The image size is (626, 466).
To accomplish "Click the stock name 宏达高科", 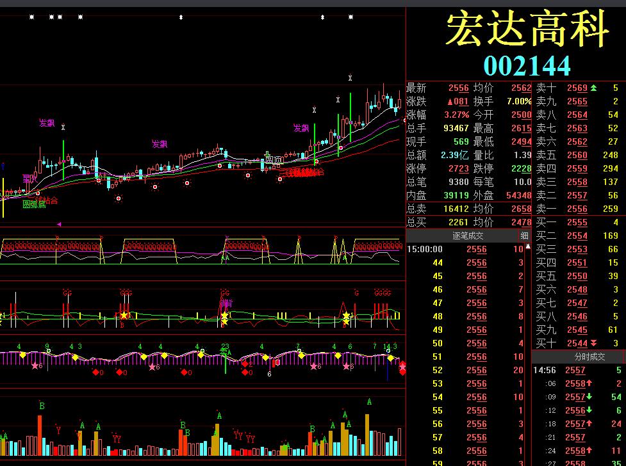I will click(x=528, y=29).
